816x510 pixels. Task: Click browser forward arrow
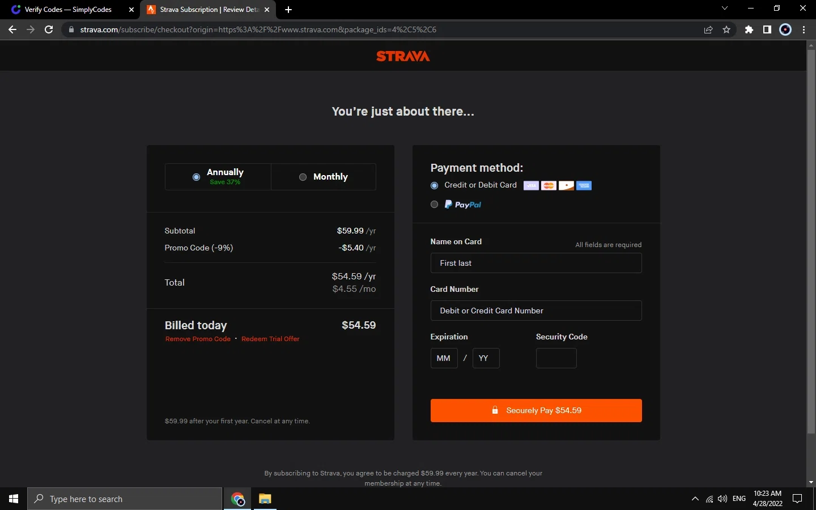[31, 29]
